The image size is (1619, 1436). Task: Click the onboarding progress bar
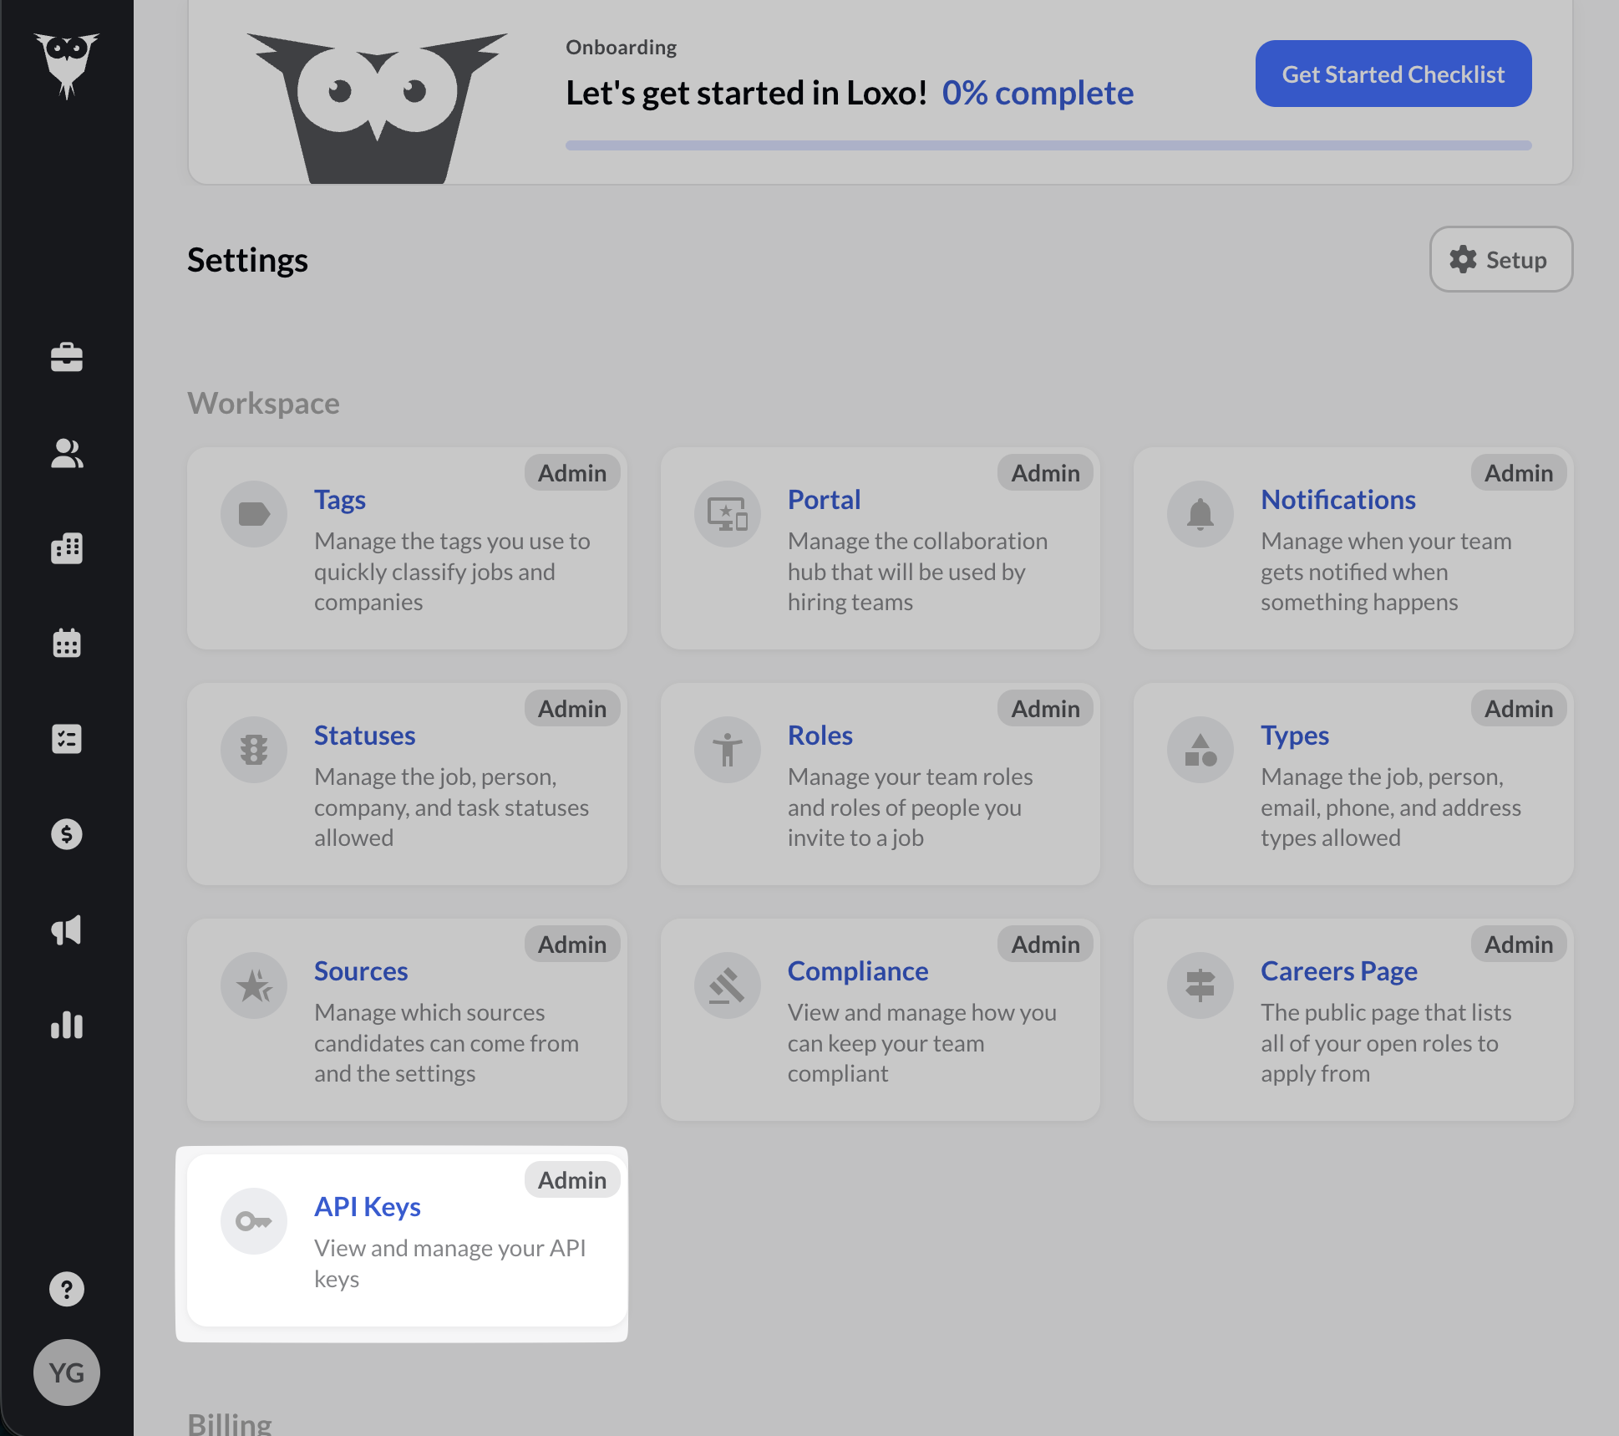pyautogui.click(x=1048, y=145)
